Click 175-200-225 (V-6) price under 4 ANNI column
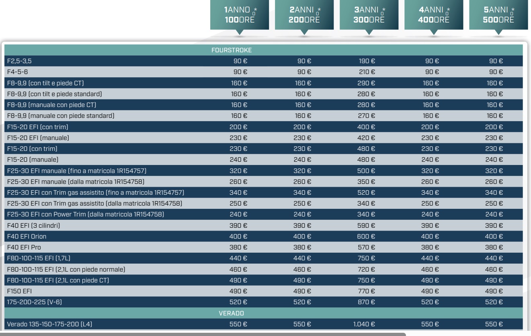Image resolution: width=531 pixels, height=336 pixels. (430, 302)
